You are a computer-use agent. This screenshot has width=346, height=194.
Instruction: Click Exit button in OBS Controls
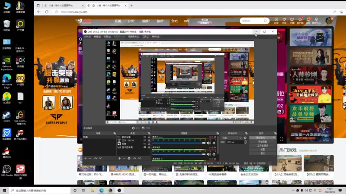(x=263, y=153)
